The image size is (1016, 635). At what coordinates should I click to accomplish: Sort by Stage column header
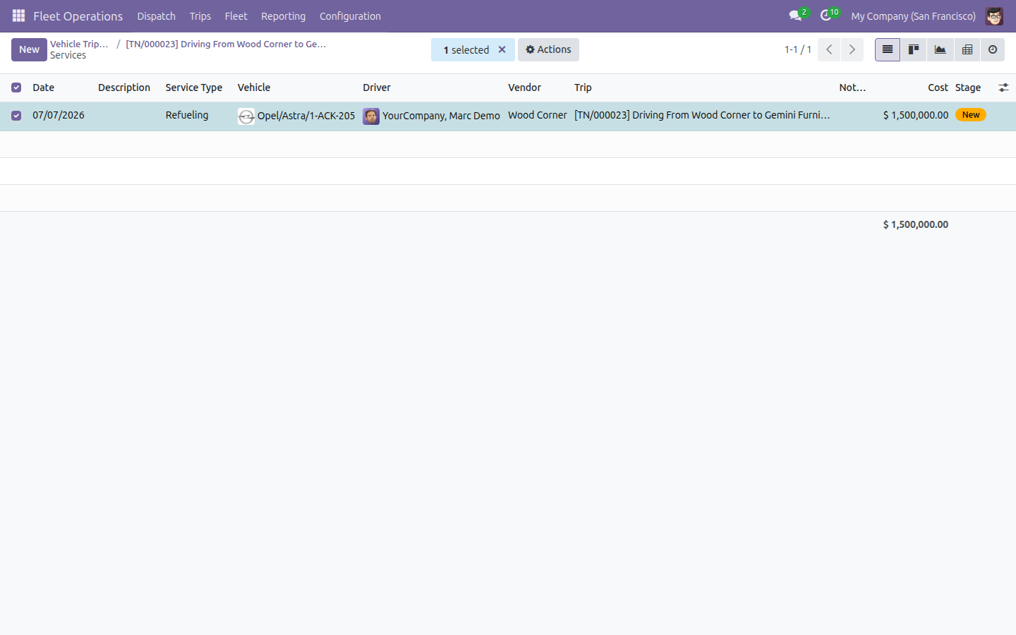(968, 87)
